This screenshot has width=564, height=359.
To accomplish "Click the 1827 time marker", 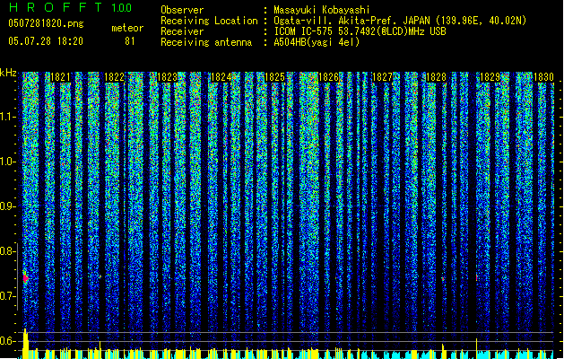I will [382, 77].
